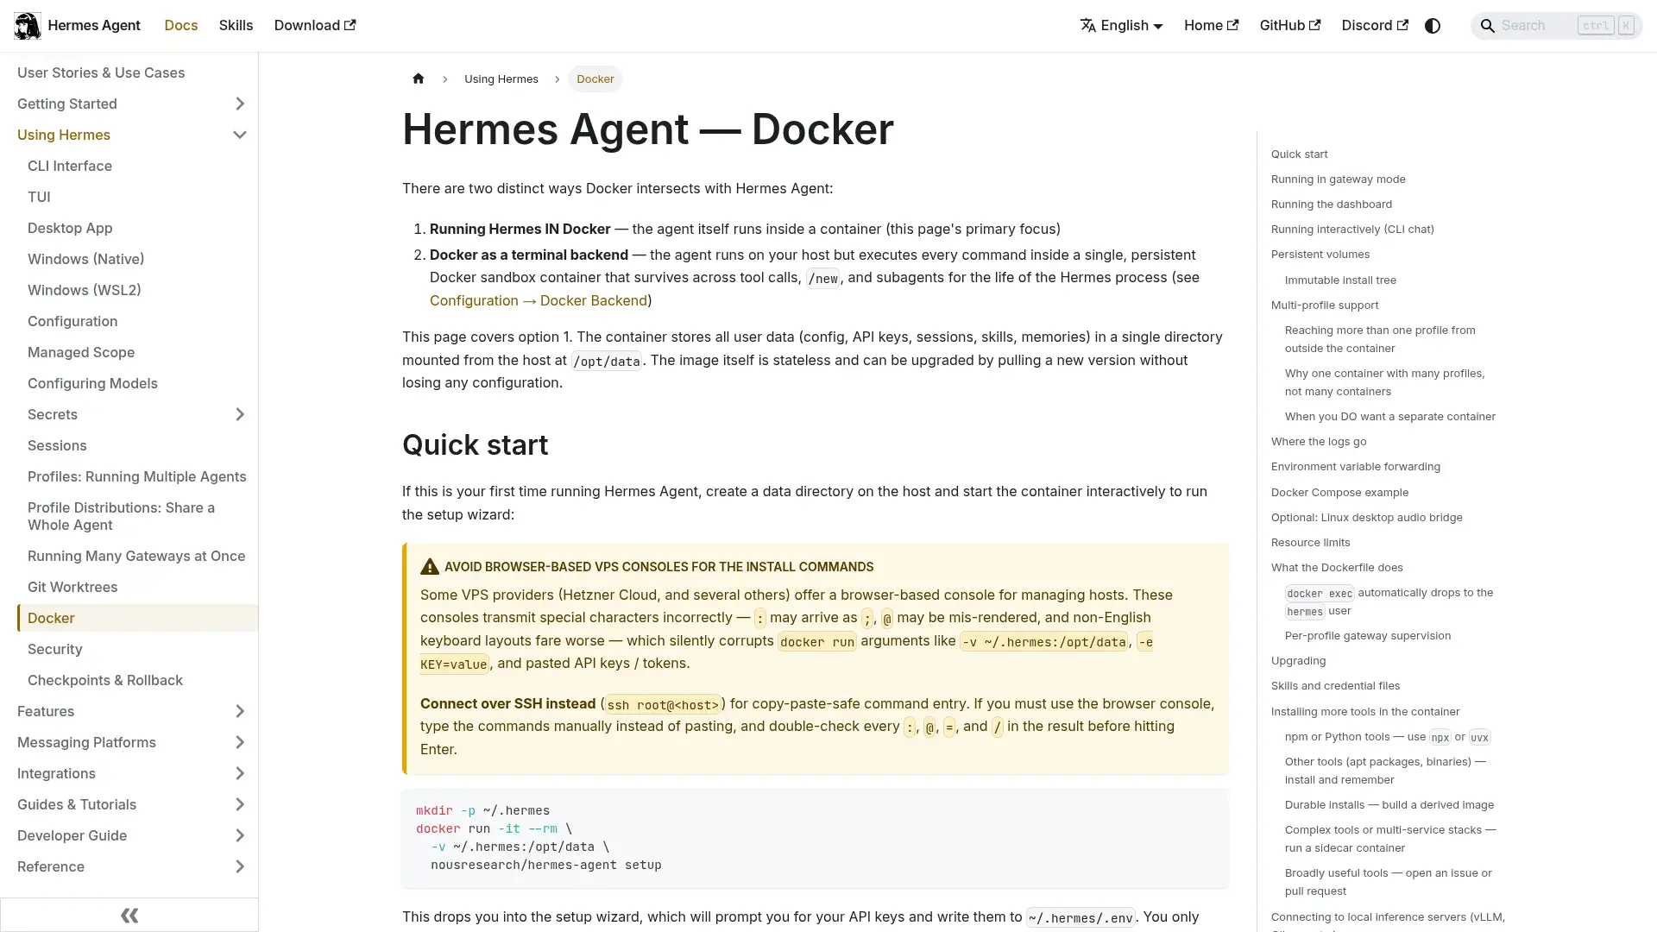Screen dimensions: 1657x932
Task: Expand the Integrations section
Action: pos(239,773)
